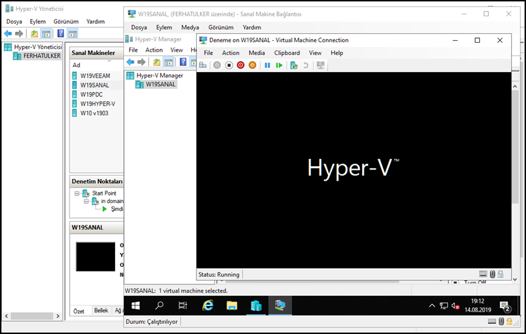This screenshot has width=526, height=334.
Task: Open Media menu in Deneme window
Action: click(x=257, y=53)
